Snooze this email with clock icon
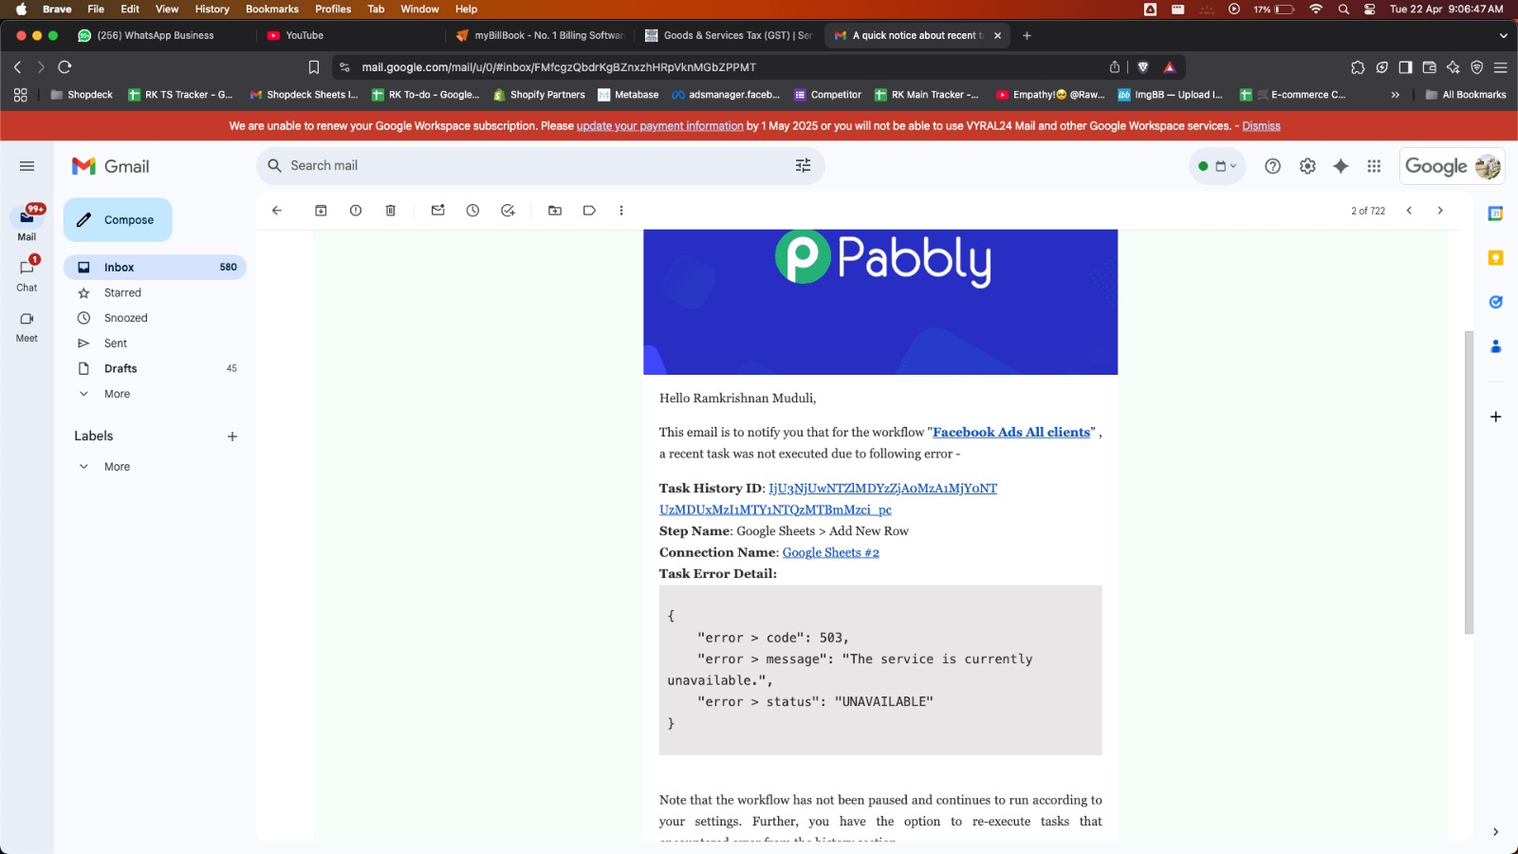This screenshot has width=1518, height=854. click(x=472, y=211)
